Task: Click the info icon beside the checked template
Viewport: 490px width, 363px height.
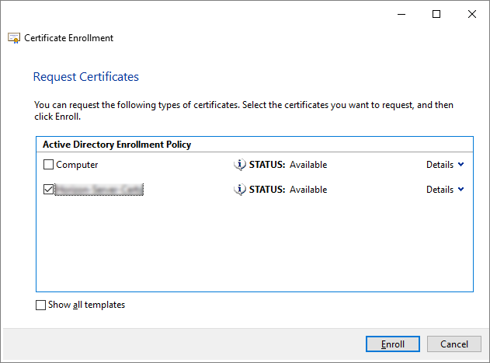Action: click(x=240, y=190)
